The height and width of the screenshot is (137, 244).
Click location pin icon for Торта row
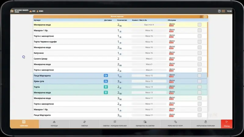coord(106,87)
